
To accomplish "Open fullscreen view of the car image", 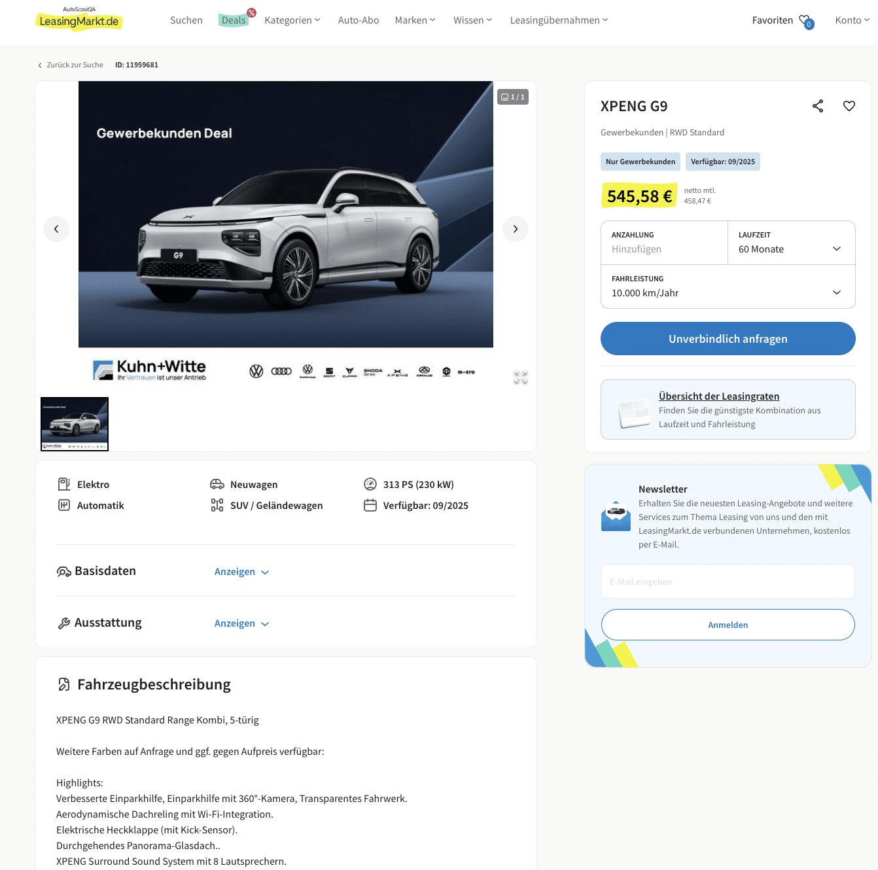I will pos(521,377).
